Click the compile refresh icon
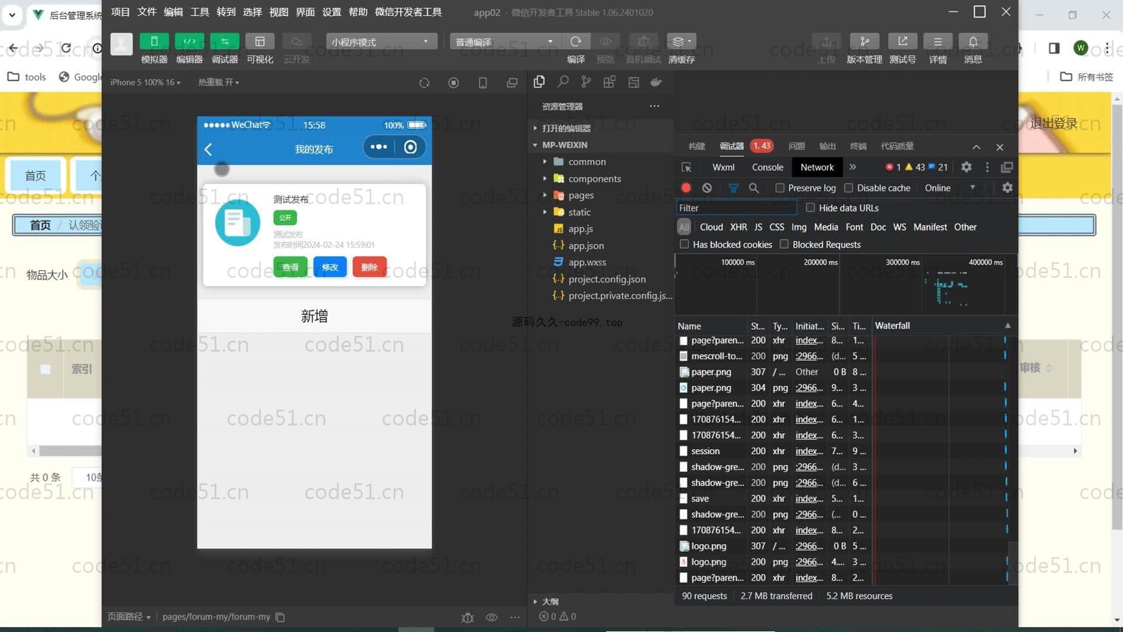The height and width of the screenshot is (632, 1123). tap(576, 42)
